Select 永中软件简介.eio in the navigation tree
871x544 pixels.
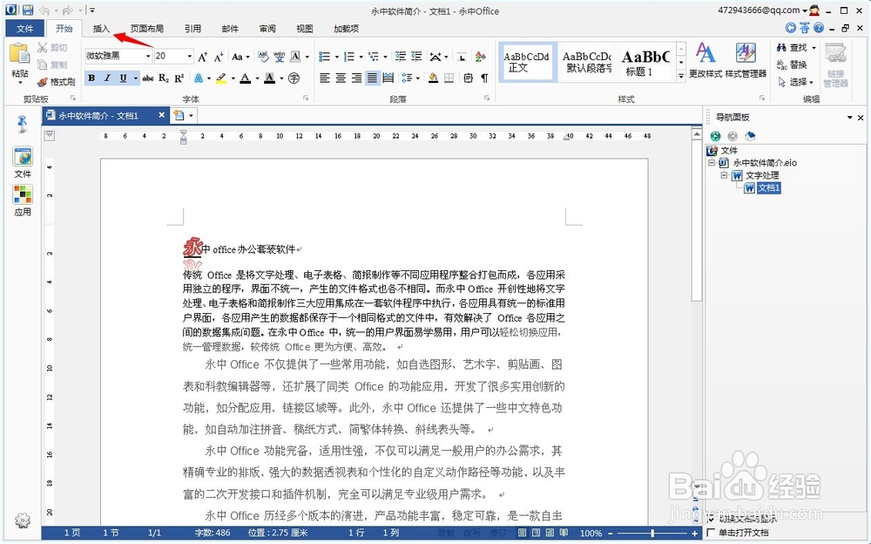pyautogui.click(x=765, y=163)
